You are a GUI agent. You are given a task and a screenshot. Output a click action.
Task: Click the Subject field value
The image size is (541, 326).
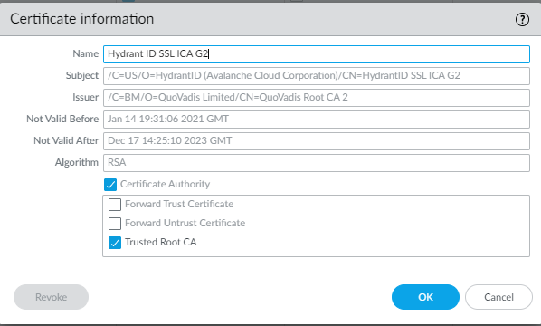click(x=317, y=76)
